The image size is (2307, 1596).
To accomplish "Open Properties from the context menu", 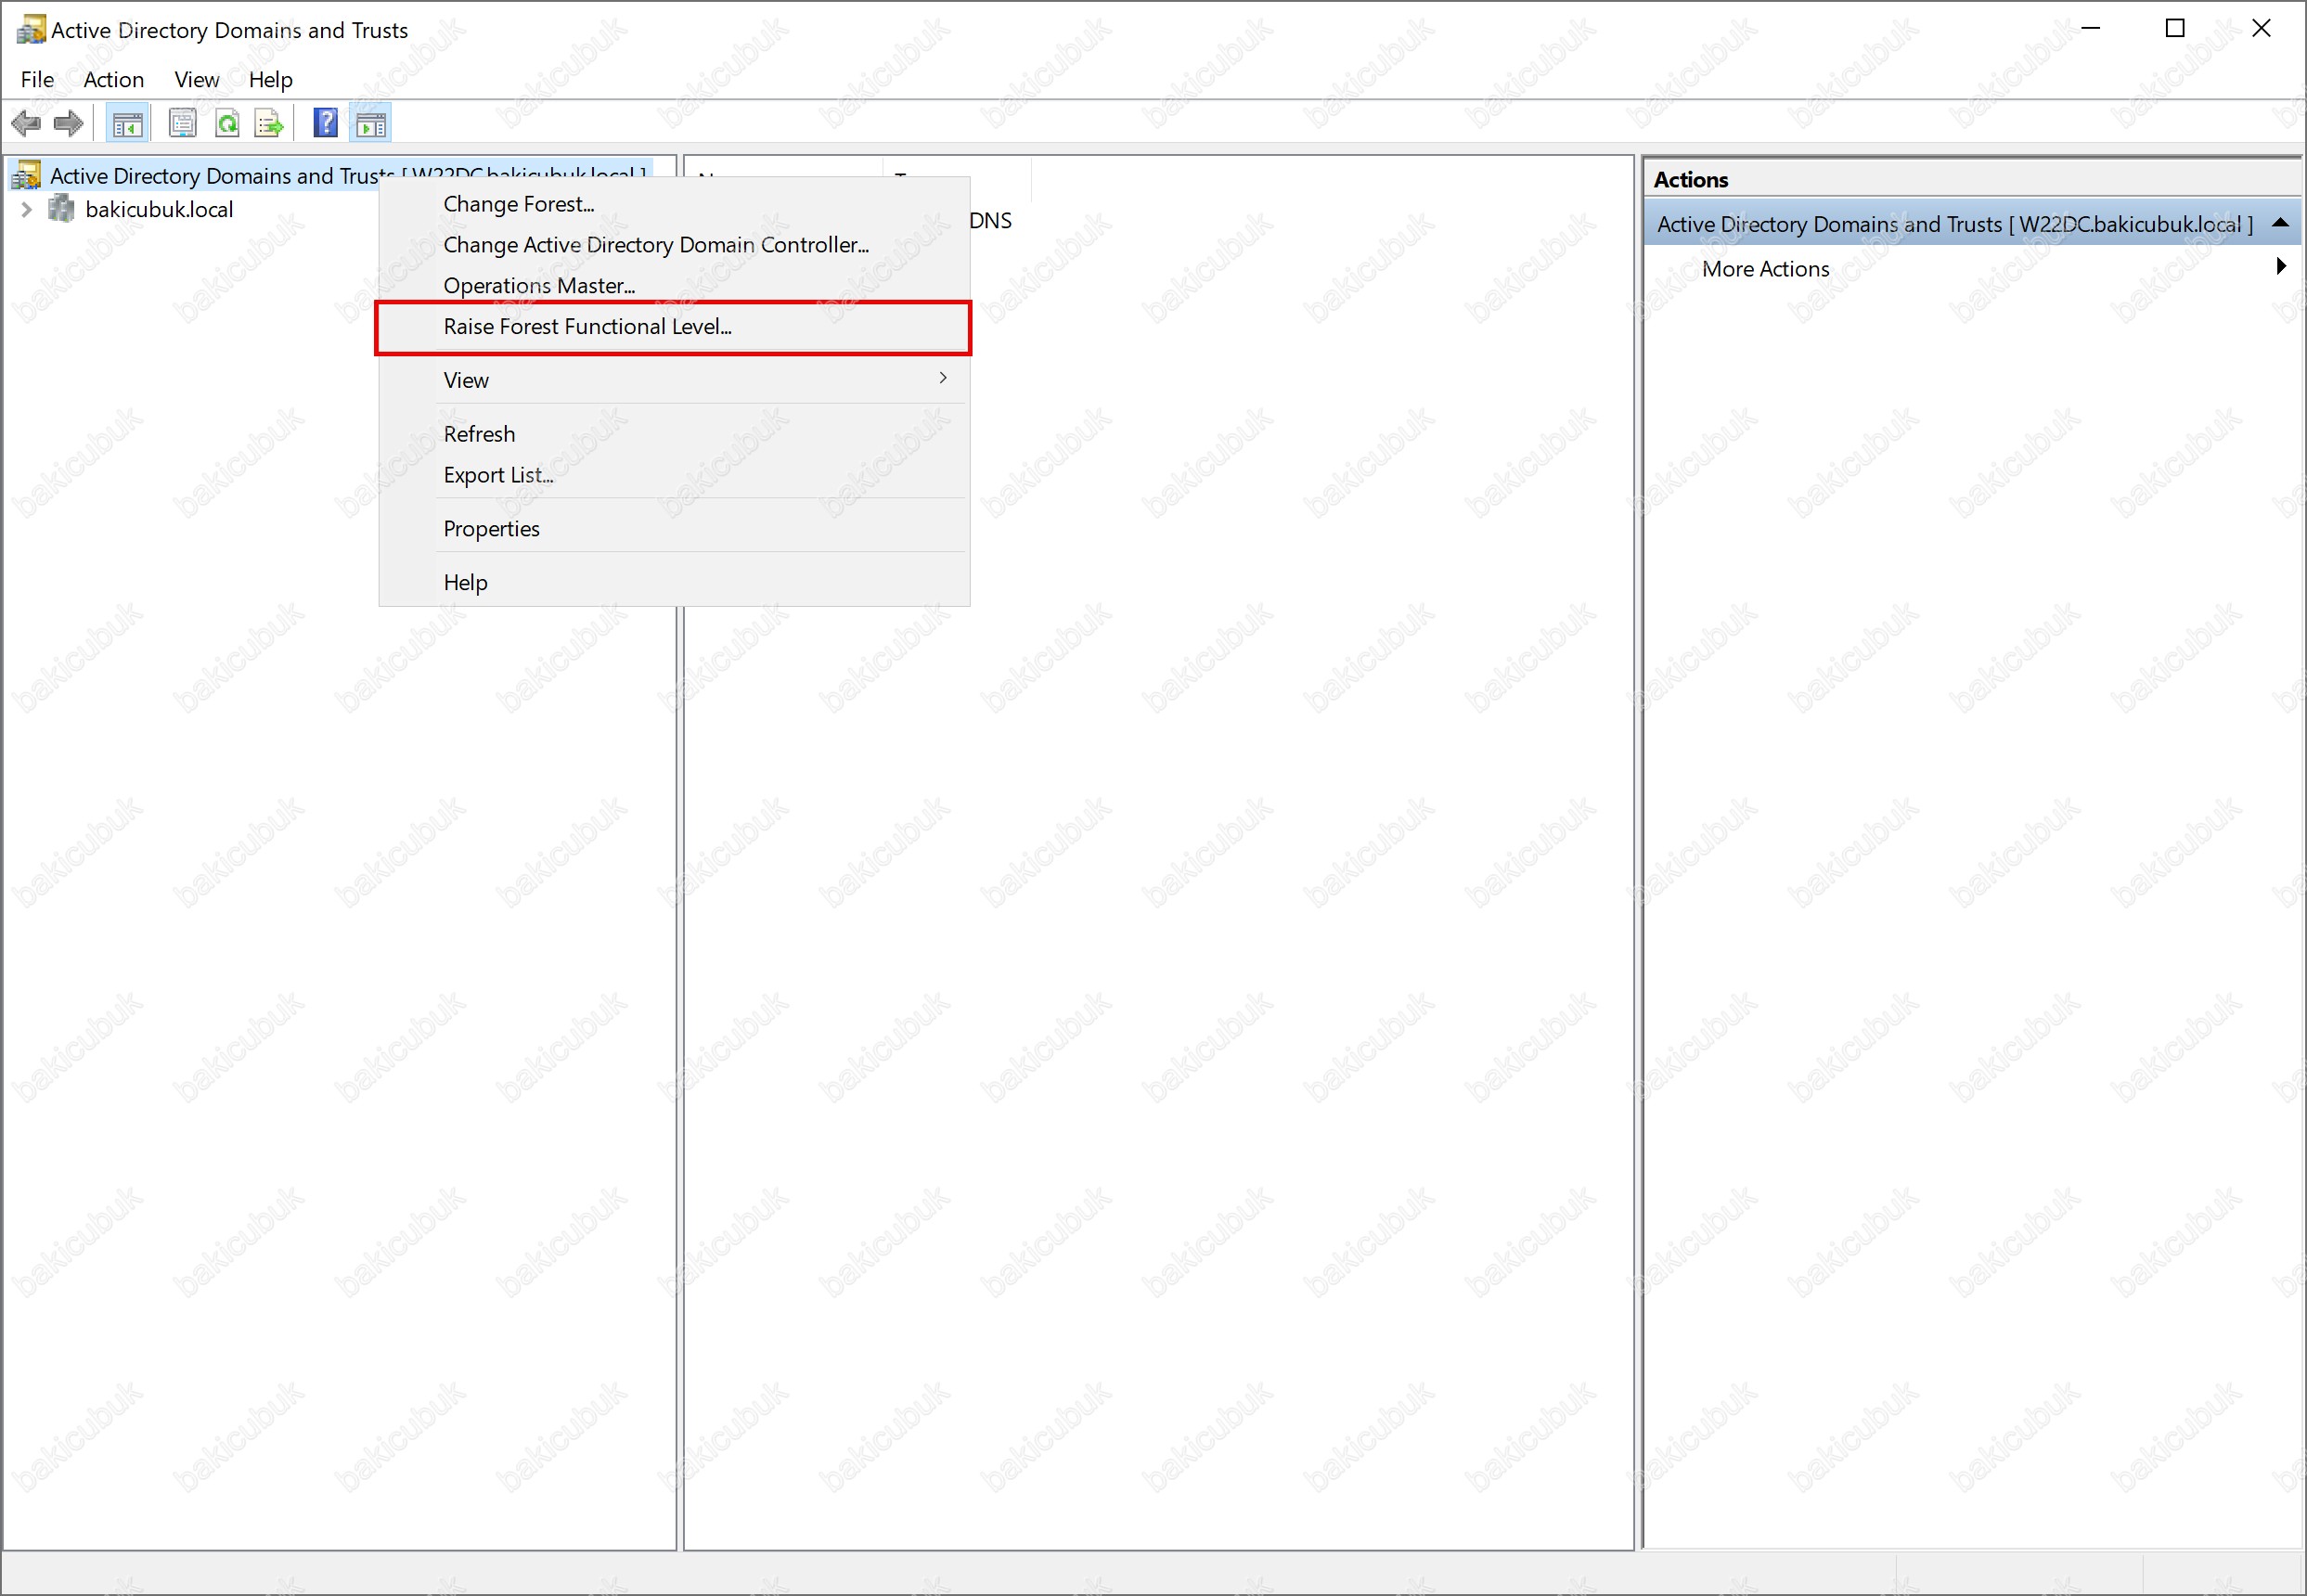I will tap(674, 529).
